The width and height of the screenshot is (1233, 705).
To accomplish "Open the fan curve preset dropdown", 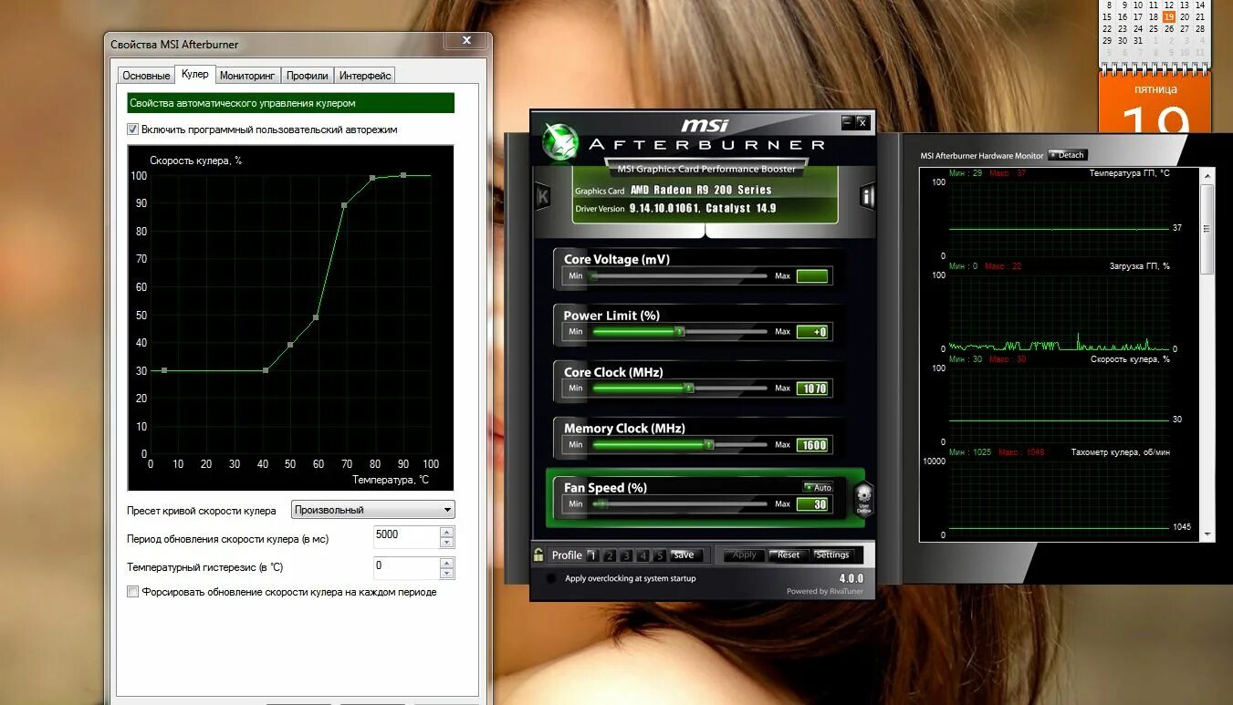I will click(x=372, y=510).
